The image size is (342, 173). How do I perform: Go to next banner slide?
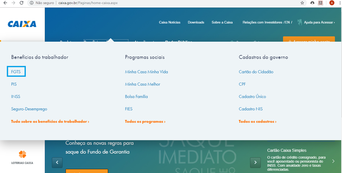[255, 163]
